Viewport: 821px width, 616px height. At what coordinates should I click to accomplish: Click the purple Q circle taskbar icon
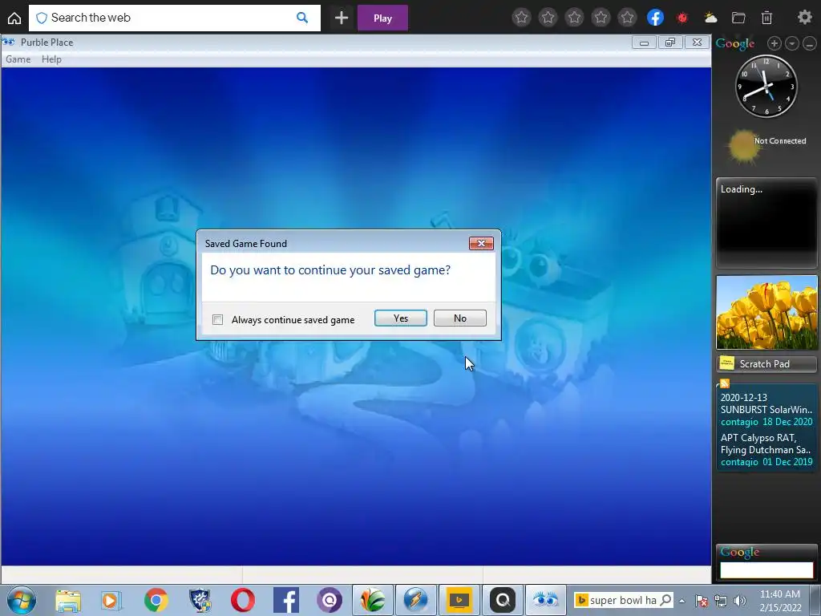[330, 600]
